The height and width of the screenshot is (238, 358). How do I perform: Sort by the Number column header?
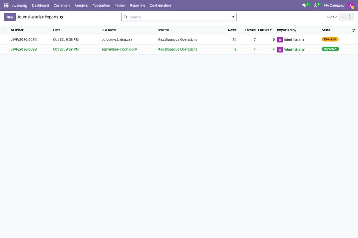point(17,30)
